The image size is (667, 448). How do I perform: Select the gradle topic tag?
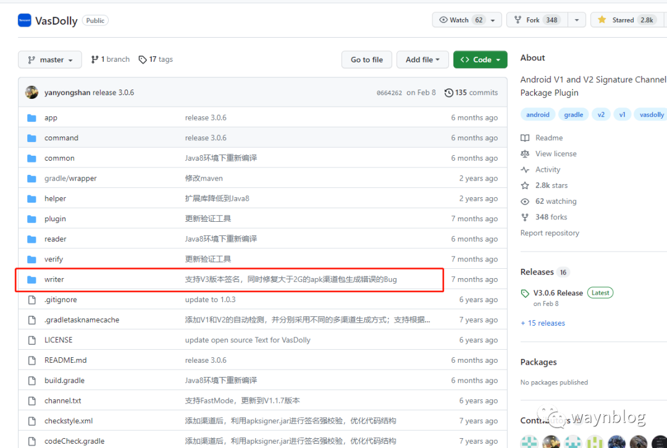(573, 114)
